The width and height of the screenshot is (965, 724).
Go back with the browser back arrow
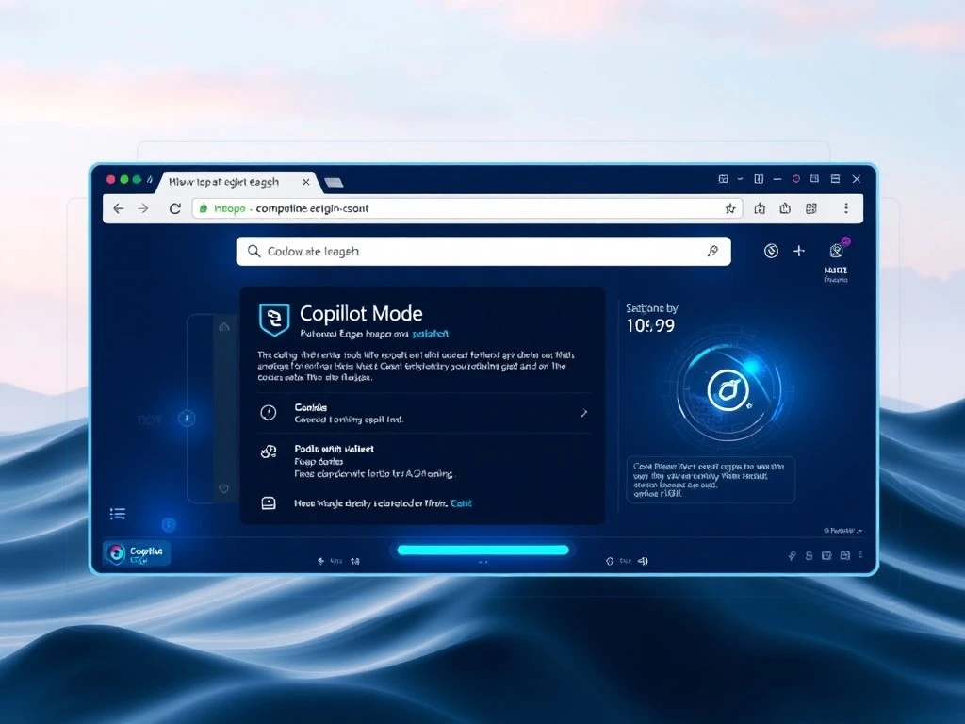coord(118,208)
